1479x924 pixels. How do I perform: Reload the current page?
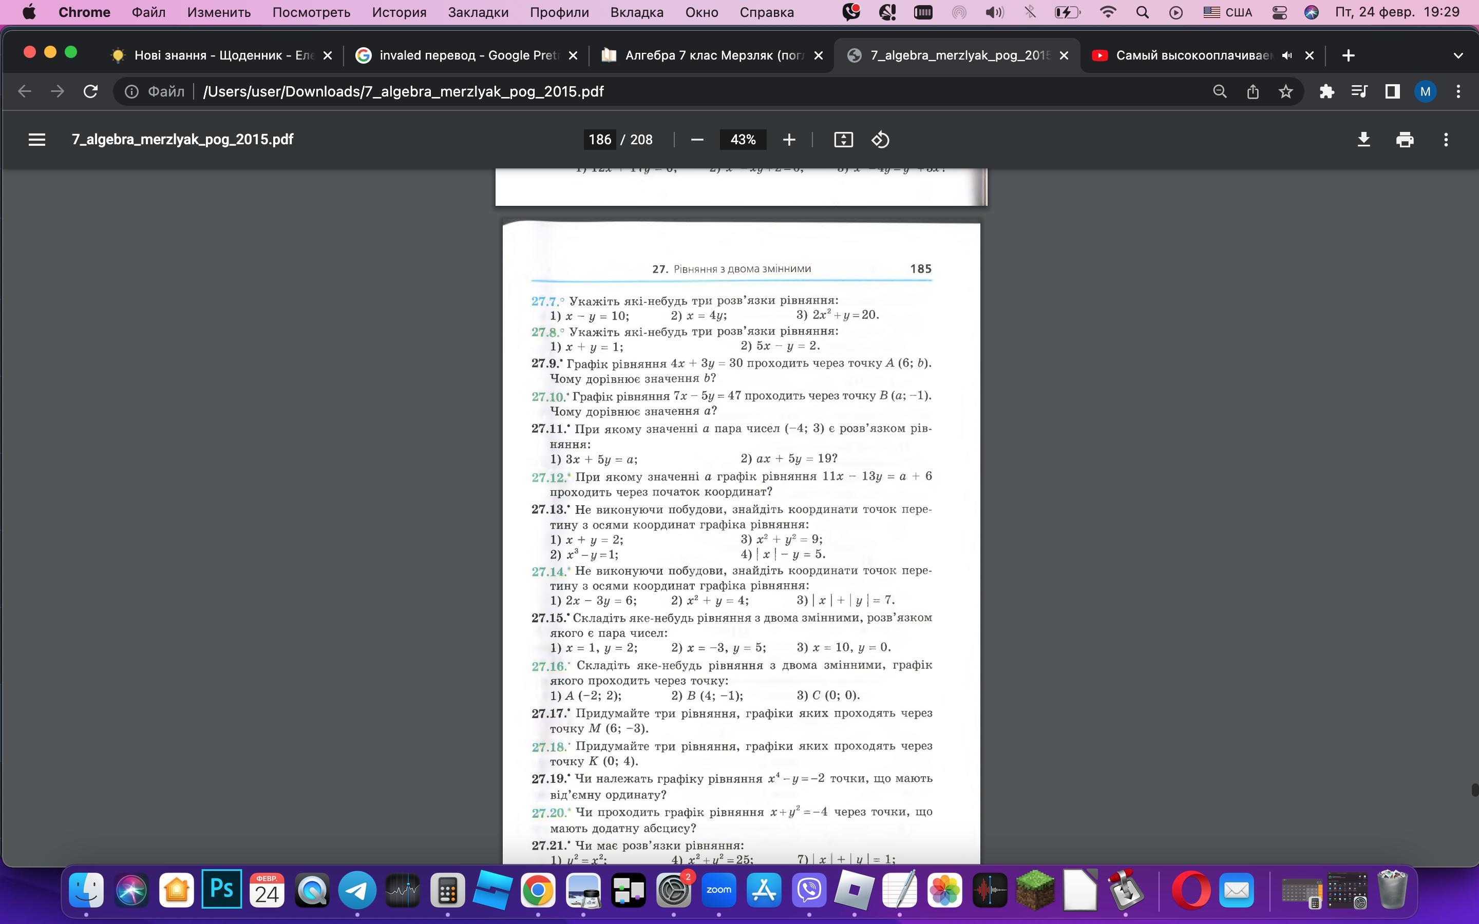(90, 92)
